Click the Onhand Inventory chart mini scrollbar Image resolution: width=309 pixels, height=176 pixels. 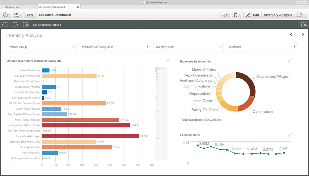tap(162, 69)
